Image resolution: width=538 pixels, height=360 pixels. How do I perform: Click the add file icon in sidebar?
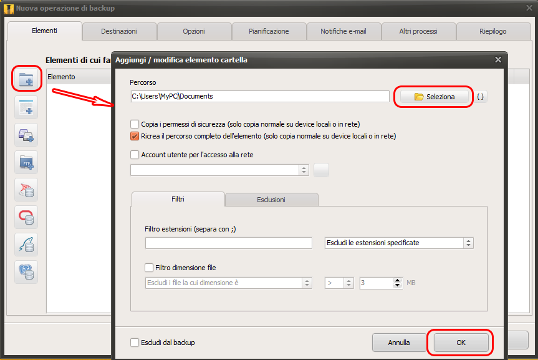[x=26, y=107]
